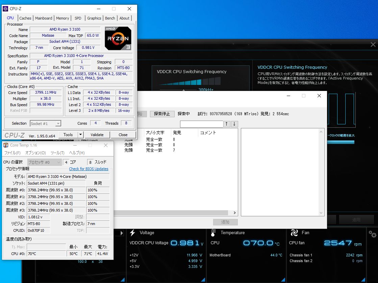Expand the Fan panel corner triangle
The height and width of the screenshot is (283, 378).
point(363,280)
